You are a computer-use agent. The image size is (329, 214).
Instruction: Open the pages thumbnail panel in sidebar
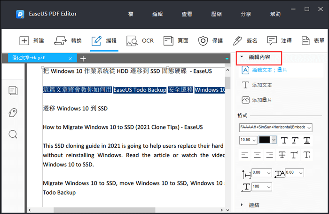(x=13, y=90)
